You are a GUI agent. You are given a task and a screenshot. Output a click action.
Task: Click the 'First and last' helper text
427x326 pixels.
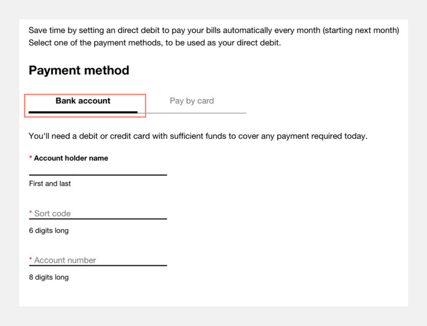[x=50, y=184]
